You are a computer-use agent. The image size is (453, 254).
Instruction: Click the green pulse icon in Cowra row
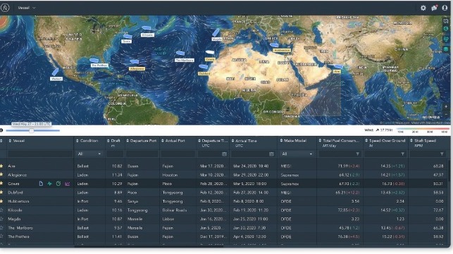coord(50,184)
